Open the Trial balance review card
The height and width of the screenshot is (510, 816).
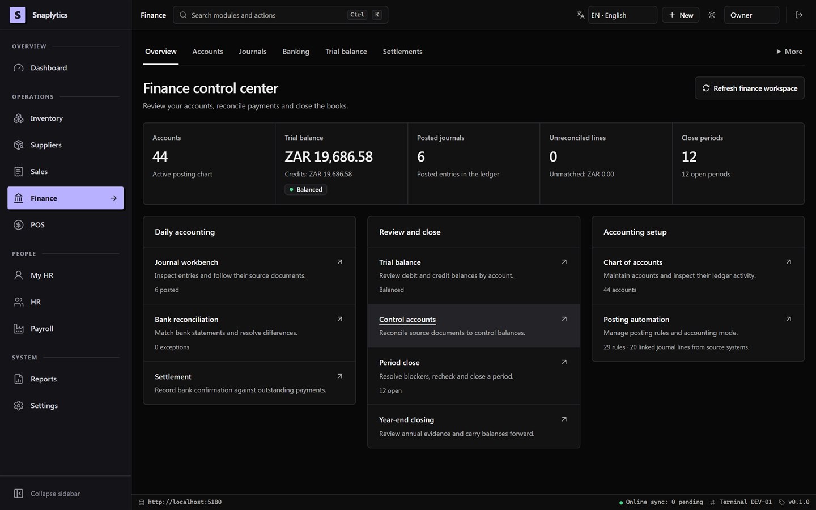[474, 276]
